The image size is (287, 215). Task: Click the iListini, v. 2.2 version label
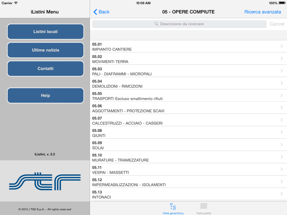(x=45, y=154)
